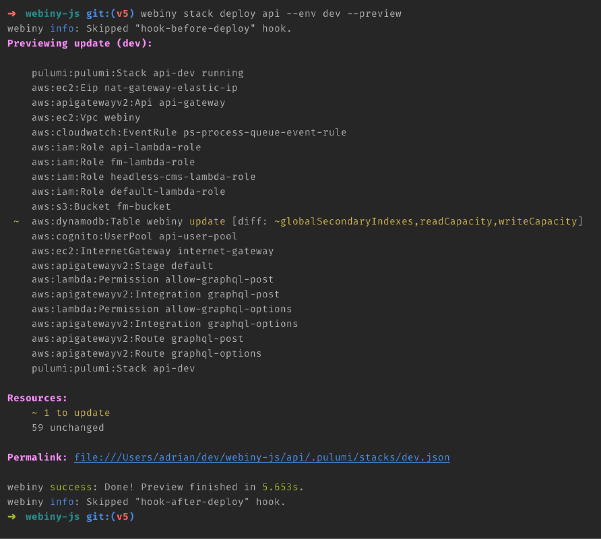
Task: Select the pulumi:pulumi:Stack api-dev running line
Action: coord(138,73)
